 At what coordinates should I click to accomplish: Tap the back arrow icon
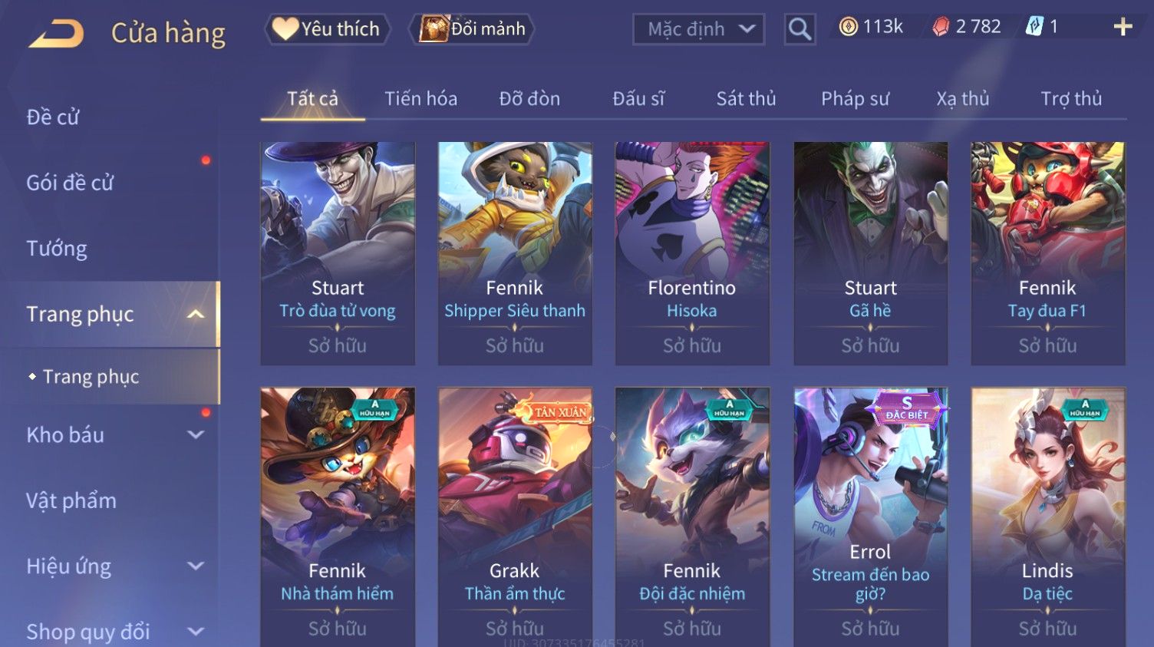56,33
